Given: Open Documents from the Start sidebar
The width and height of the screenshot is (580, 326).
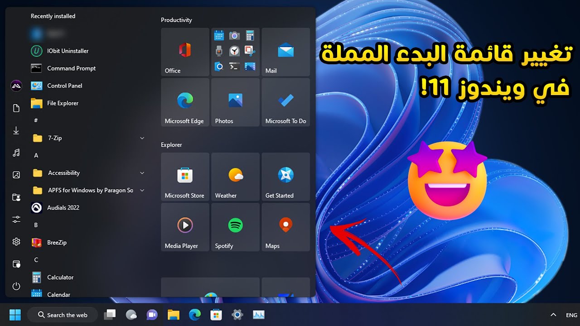Looking at the screenshot, I should pos(16,108).
